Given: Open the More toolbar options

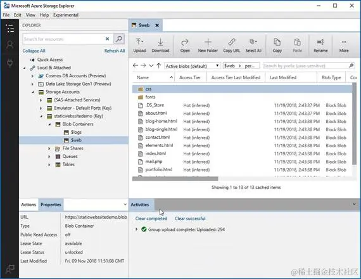Looking at the screenshot, I should [344, 46].
